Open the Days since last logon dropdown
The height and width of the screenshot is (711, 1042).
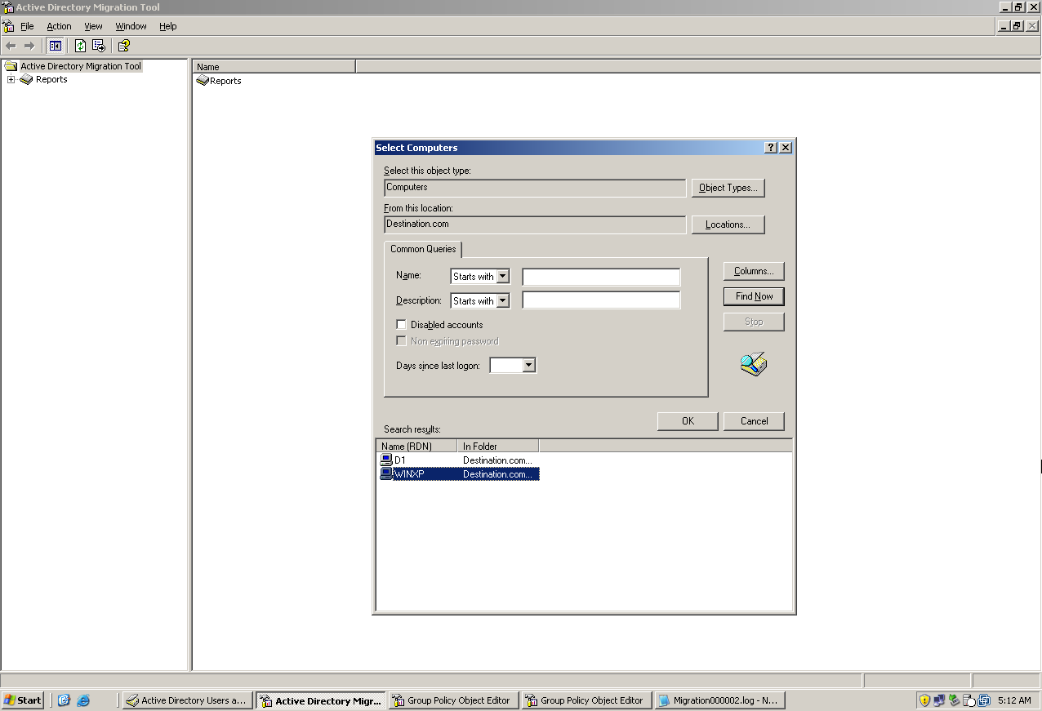(x=528, y=365)
